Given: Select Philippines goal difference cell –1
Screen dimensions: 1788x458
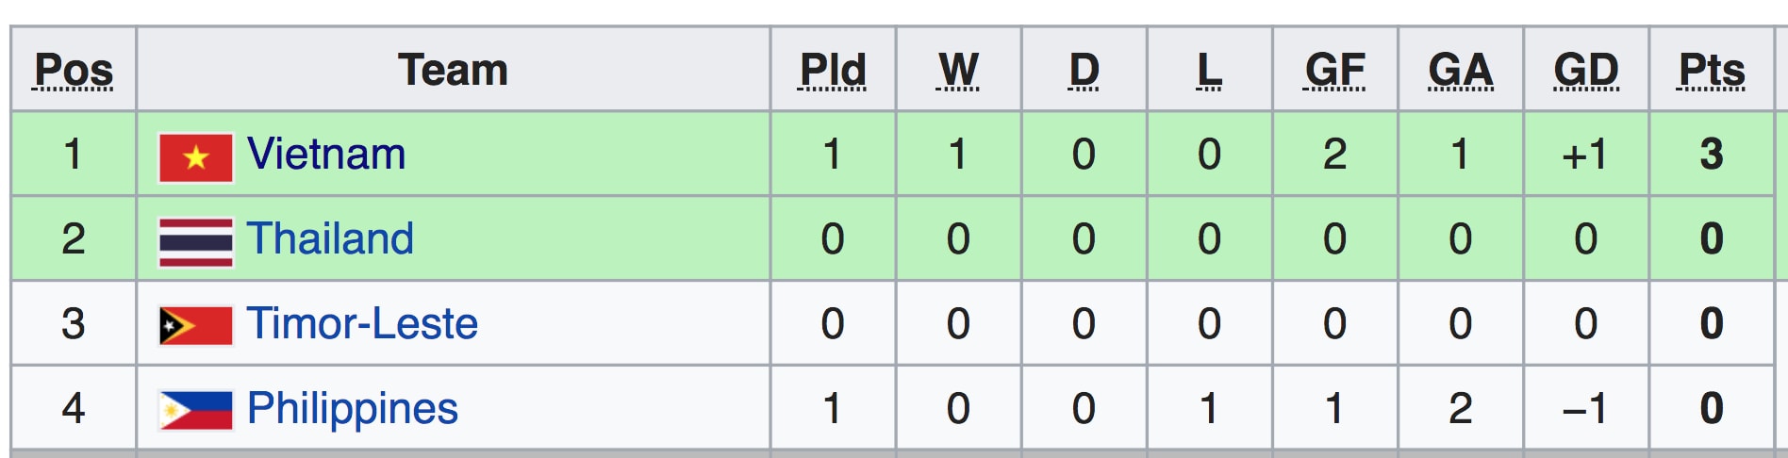Looking at the screenshot, I should click(x=1586, y=408).
